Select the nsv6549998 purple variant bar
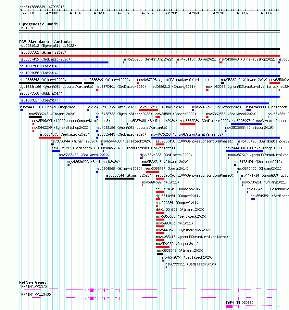Image resolution: width=289 pixels, height=310 pixels. [x=249, y=110]
